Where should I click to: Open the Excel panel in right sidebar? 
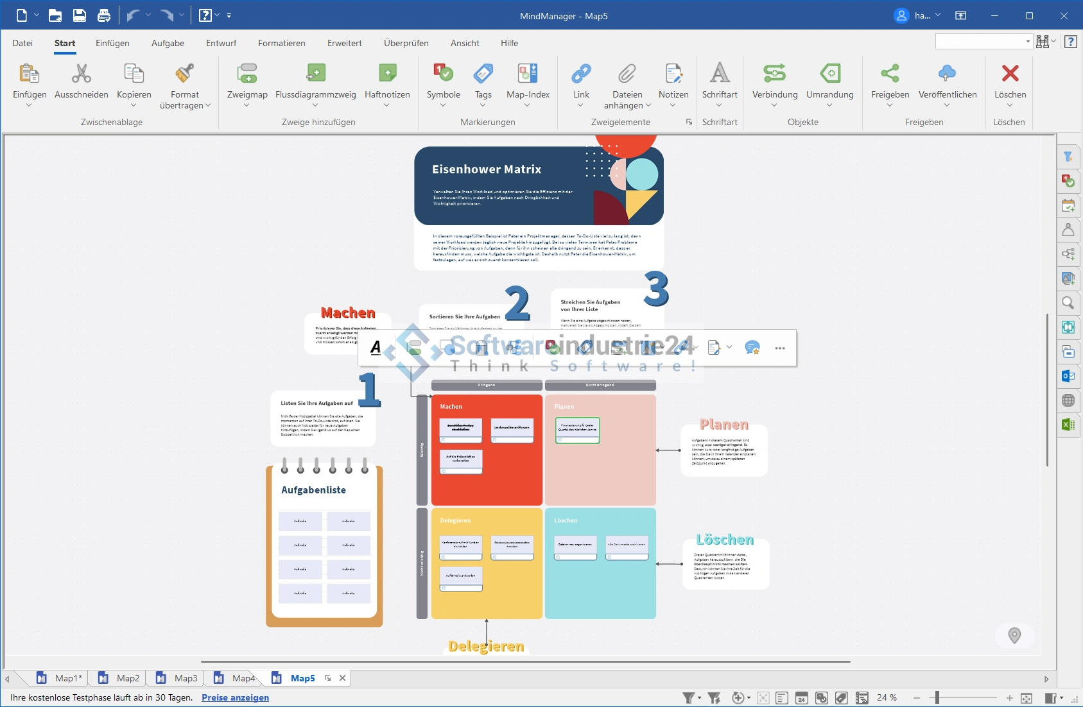pos(1068,425)
